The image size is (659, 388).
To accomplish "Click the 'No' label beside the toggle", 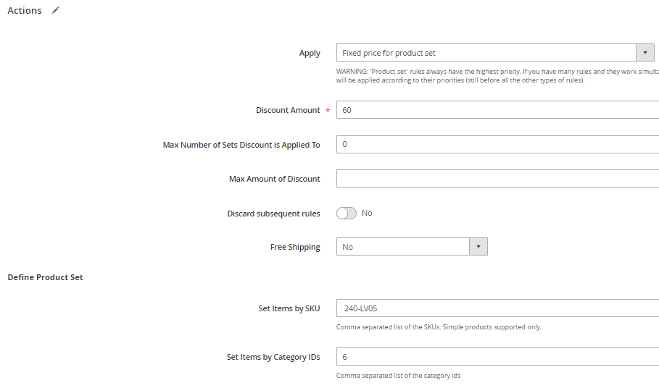I will (x=367, y=213).
